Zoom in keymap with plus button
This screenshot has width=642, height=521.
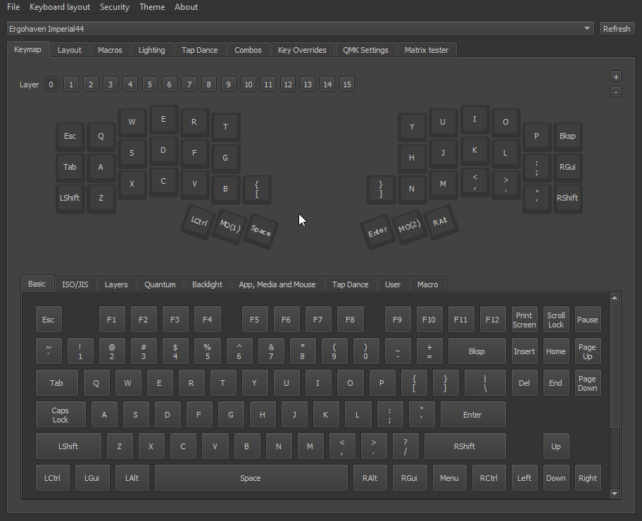pyautogui.click(x=616, y=77)
